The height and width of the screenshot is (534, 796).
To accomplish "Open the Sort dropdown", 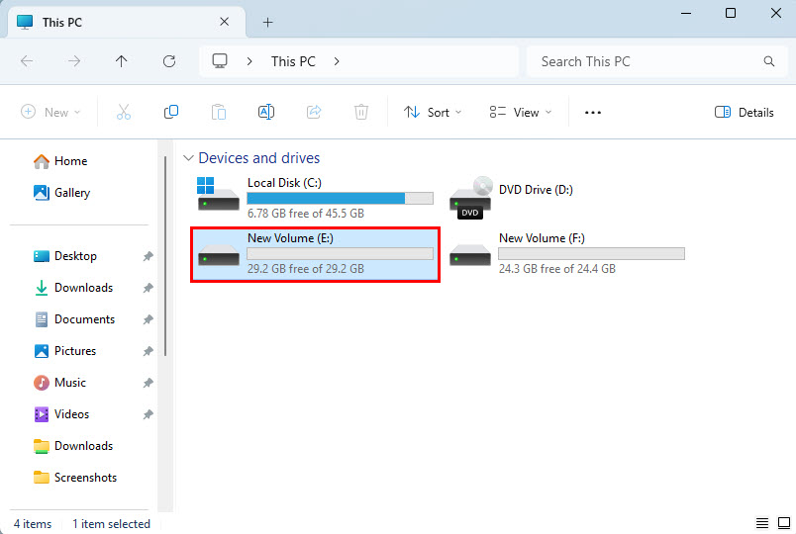I will tap(433, 113).
